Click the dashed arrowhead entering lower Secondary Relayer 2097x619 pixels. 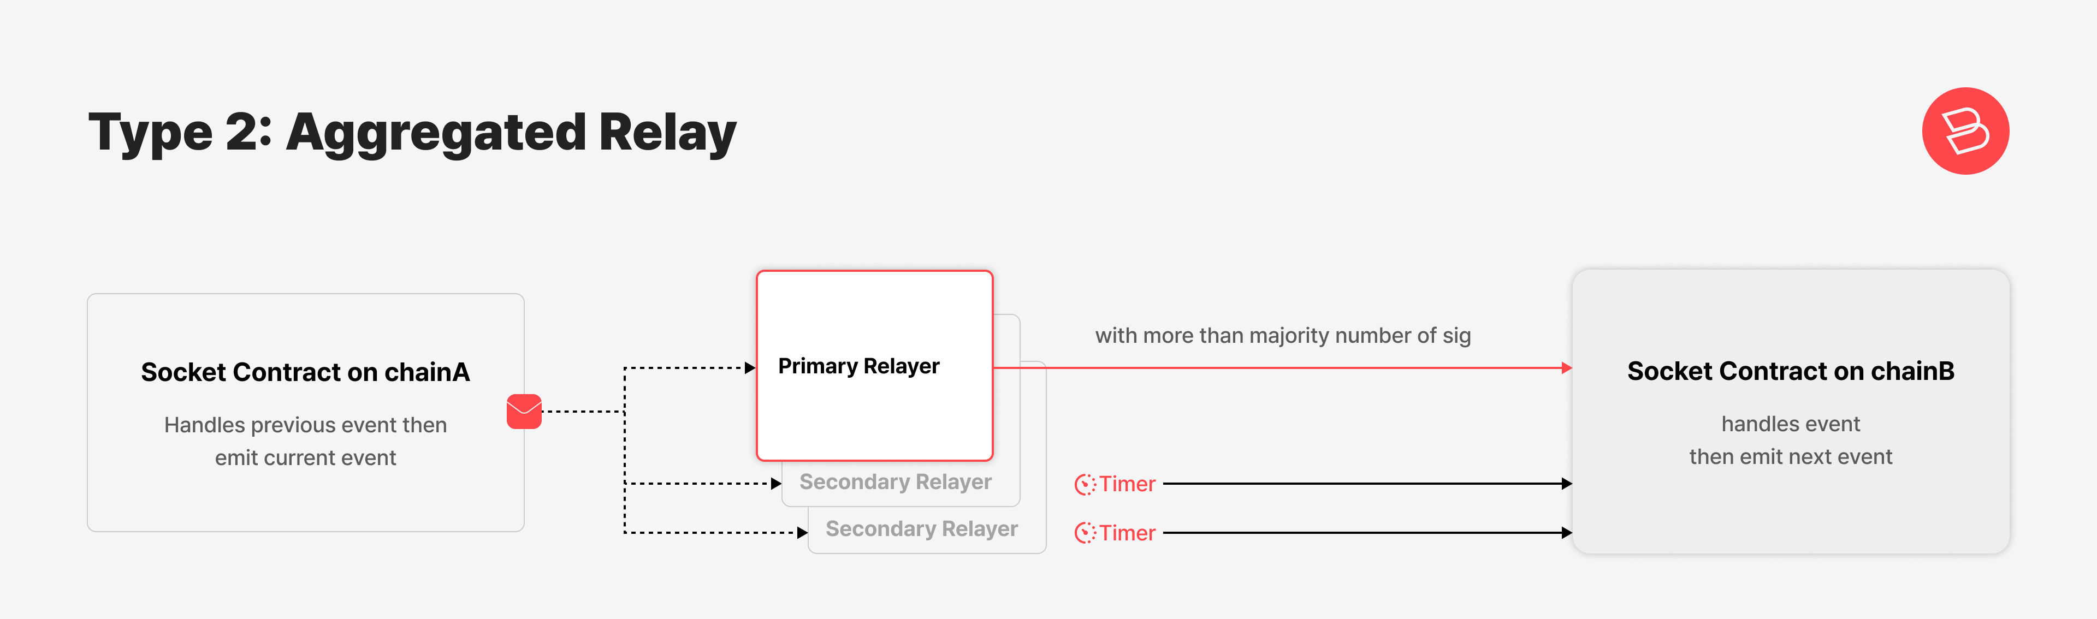[x=802, y=533]
